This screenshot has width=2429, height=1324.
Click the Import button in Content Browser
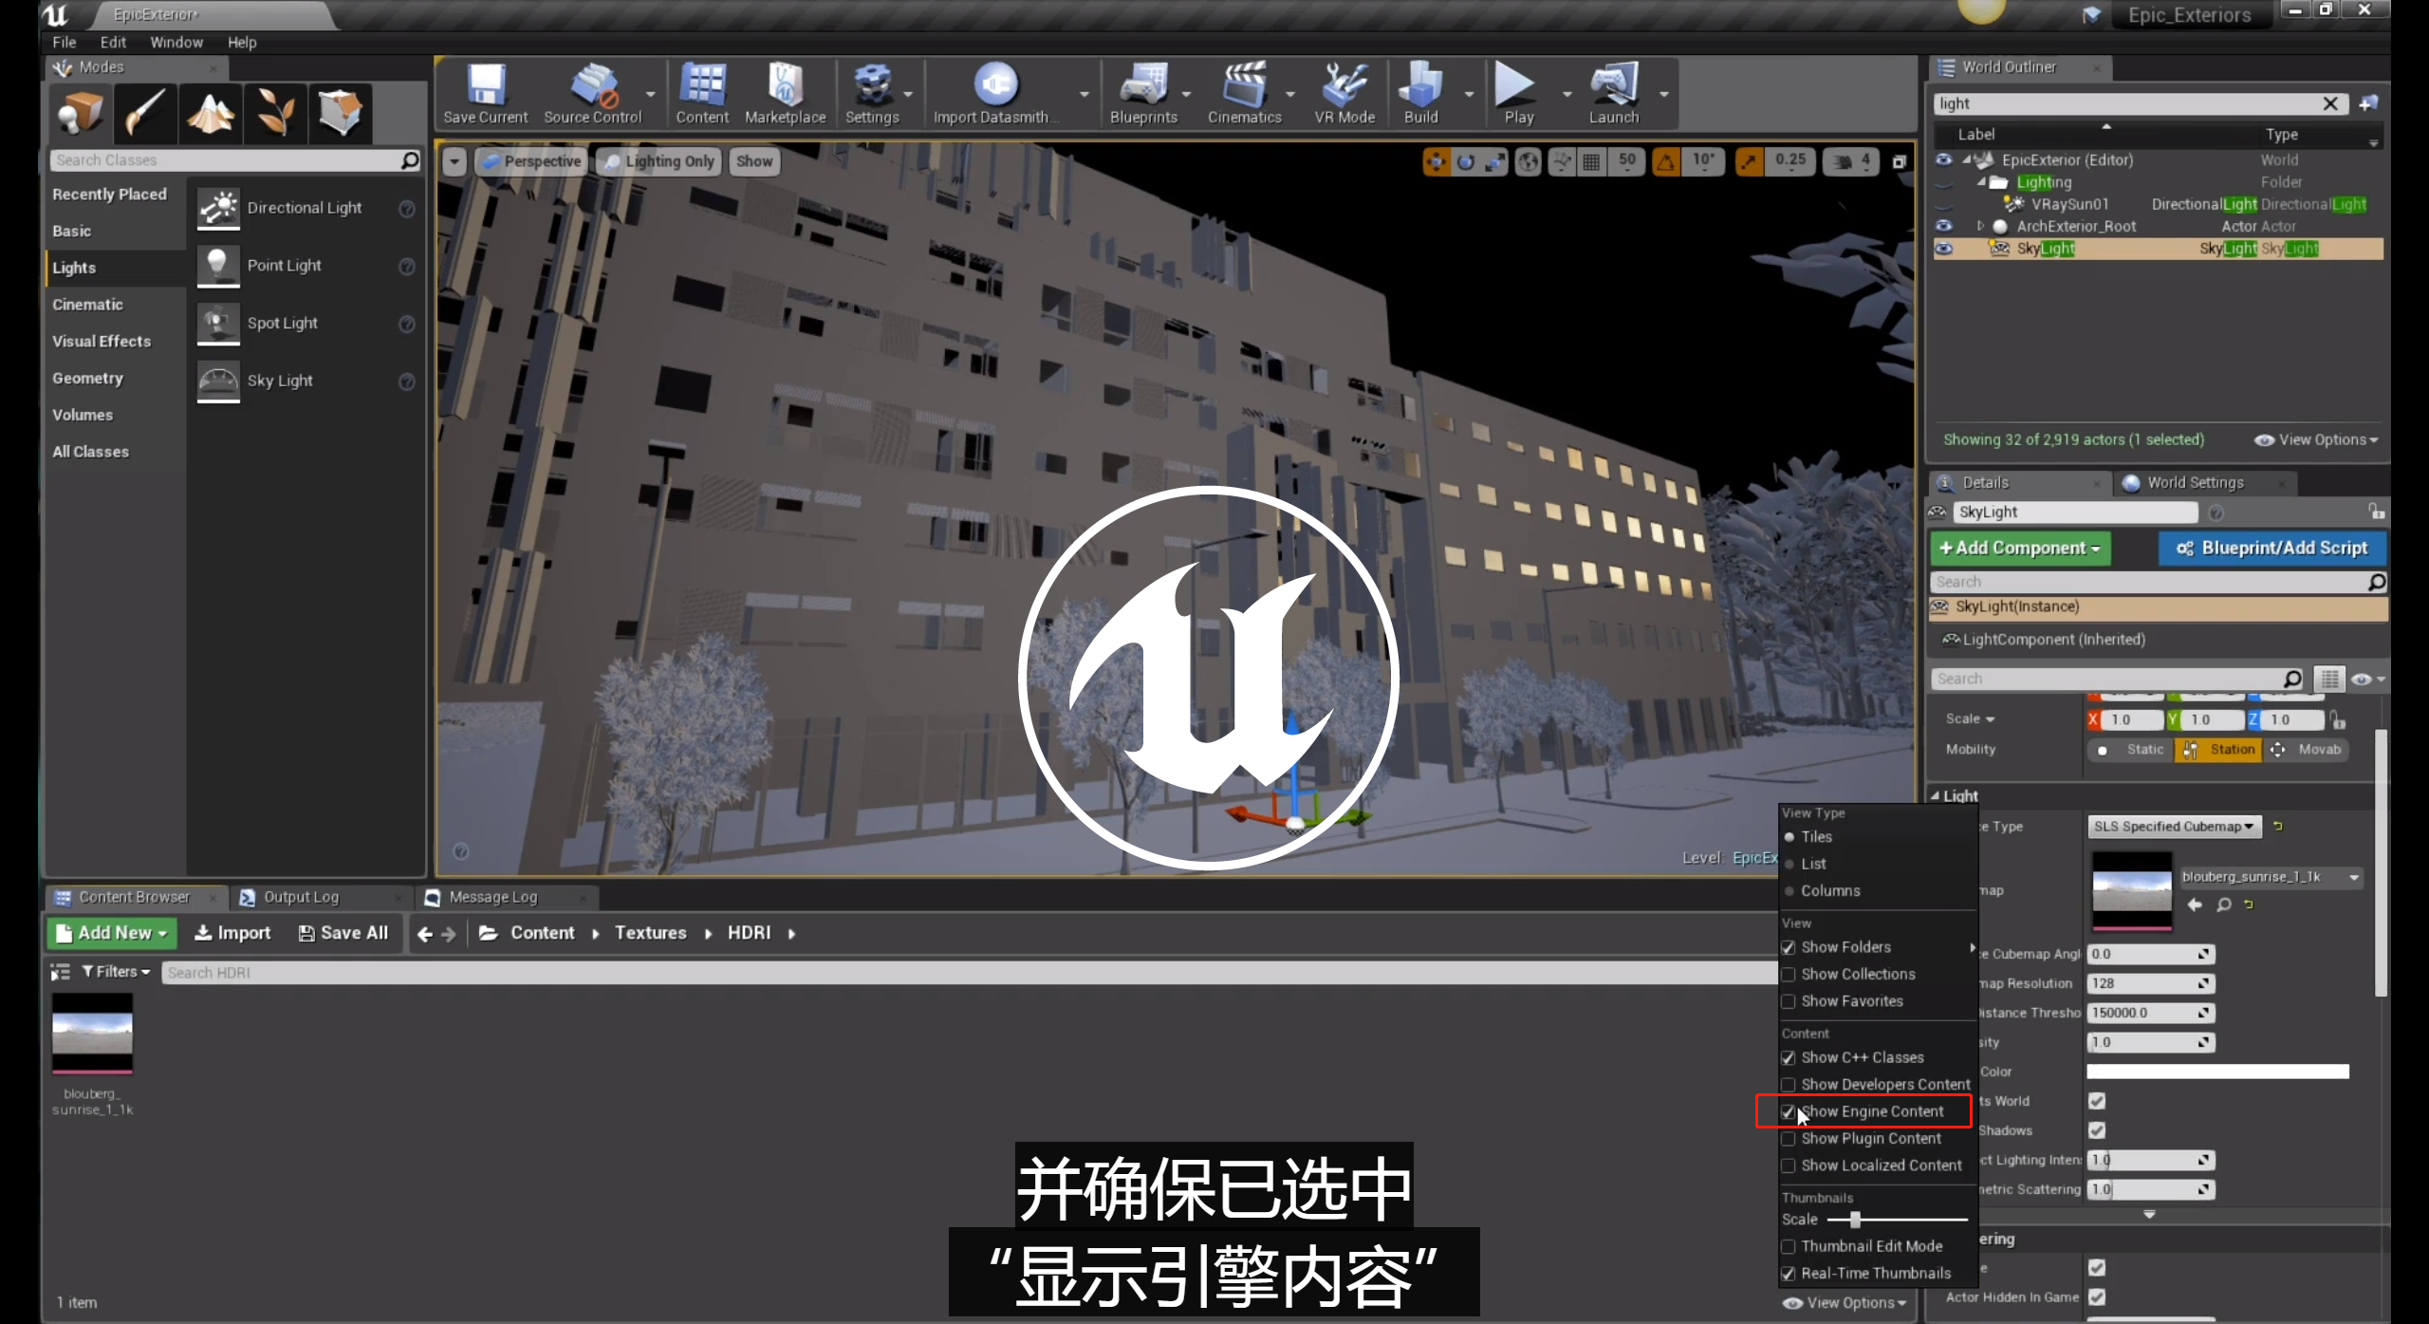click(x=232, y=934)
